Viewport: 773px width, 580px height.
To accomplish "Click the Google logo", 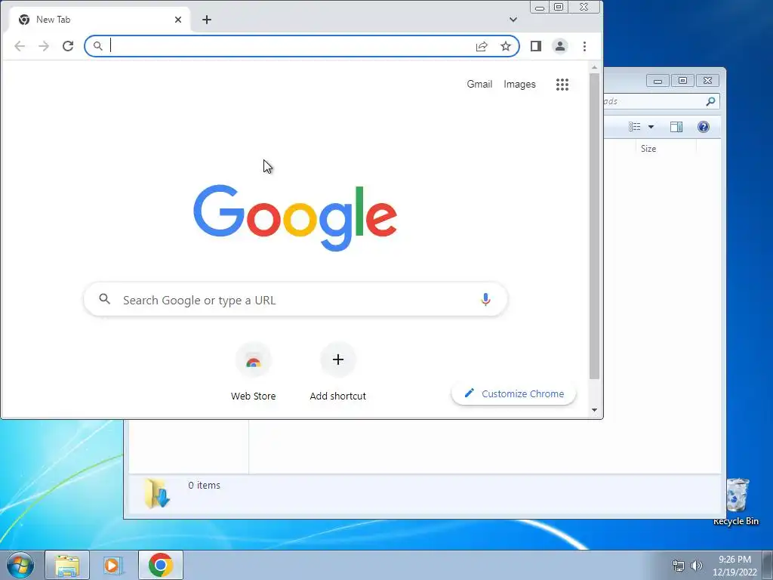I will [295, 217].
